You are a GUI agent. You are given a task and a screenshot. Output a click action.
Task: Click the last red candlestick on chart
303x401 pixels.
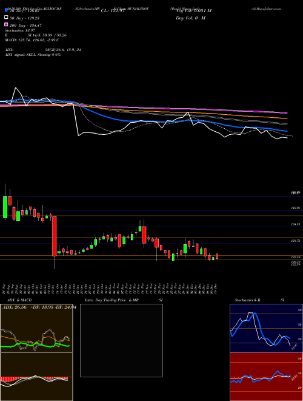pos(217,256)
